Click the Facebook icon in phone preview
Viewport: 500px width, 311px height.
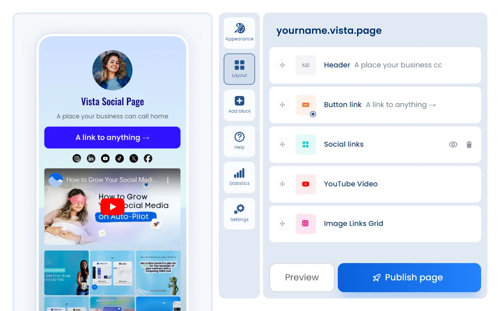[148, 158]
